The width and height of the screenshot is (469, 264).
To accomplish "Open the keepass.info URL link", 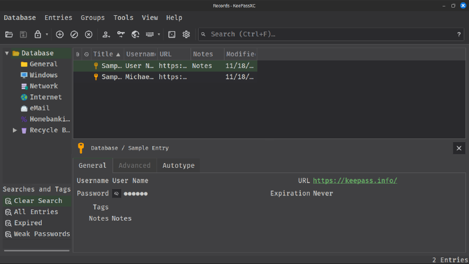I will [x=355, y=181].
